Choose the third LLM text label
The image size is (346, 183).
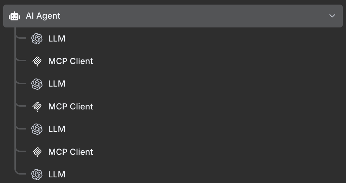point(57,129)
